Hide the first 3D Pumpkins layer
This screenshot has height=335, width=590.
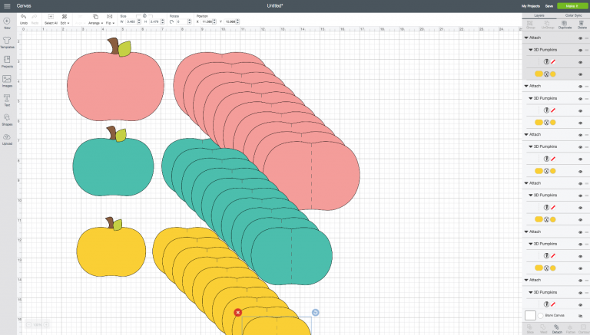[580, 50]
